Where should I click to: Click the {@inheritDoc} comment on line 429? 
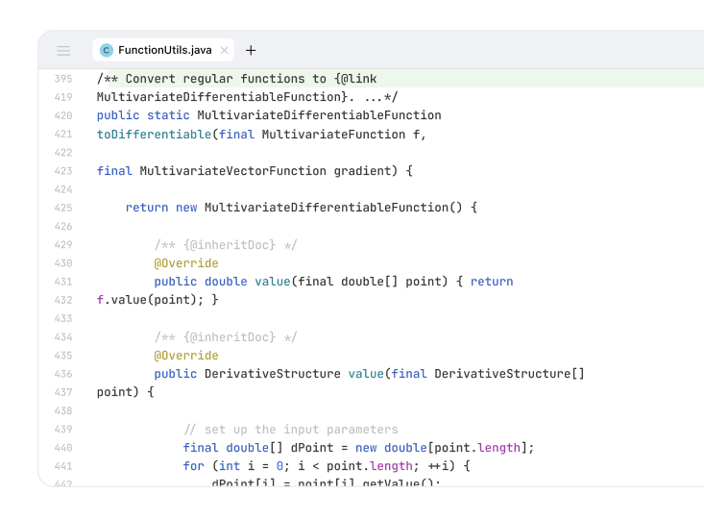coord(225,245)
